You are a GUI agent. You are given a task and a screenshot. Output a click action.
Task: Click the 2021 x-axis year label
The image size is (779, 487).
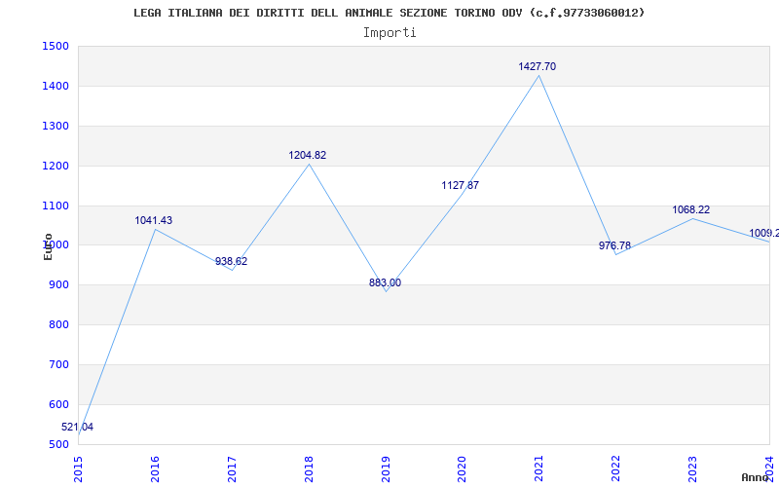(539, 468)
